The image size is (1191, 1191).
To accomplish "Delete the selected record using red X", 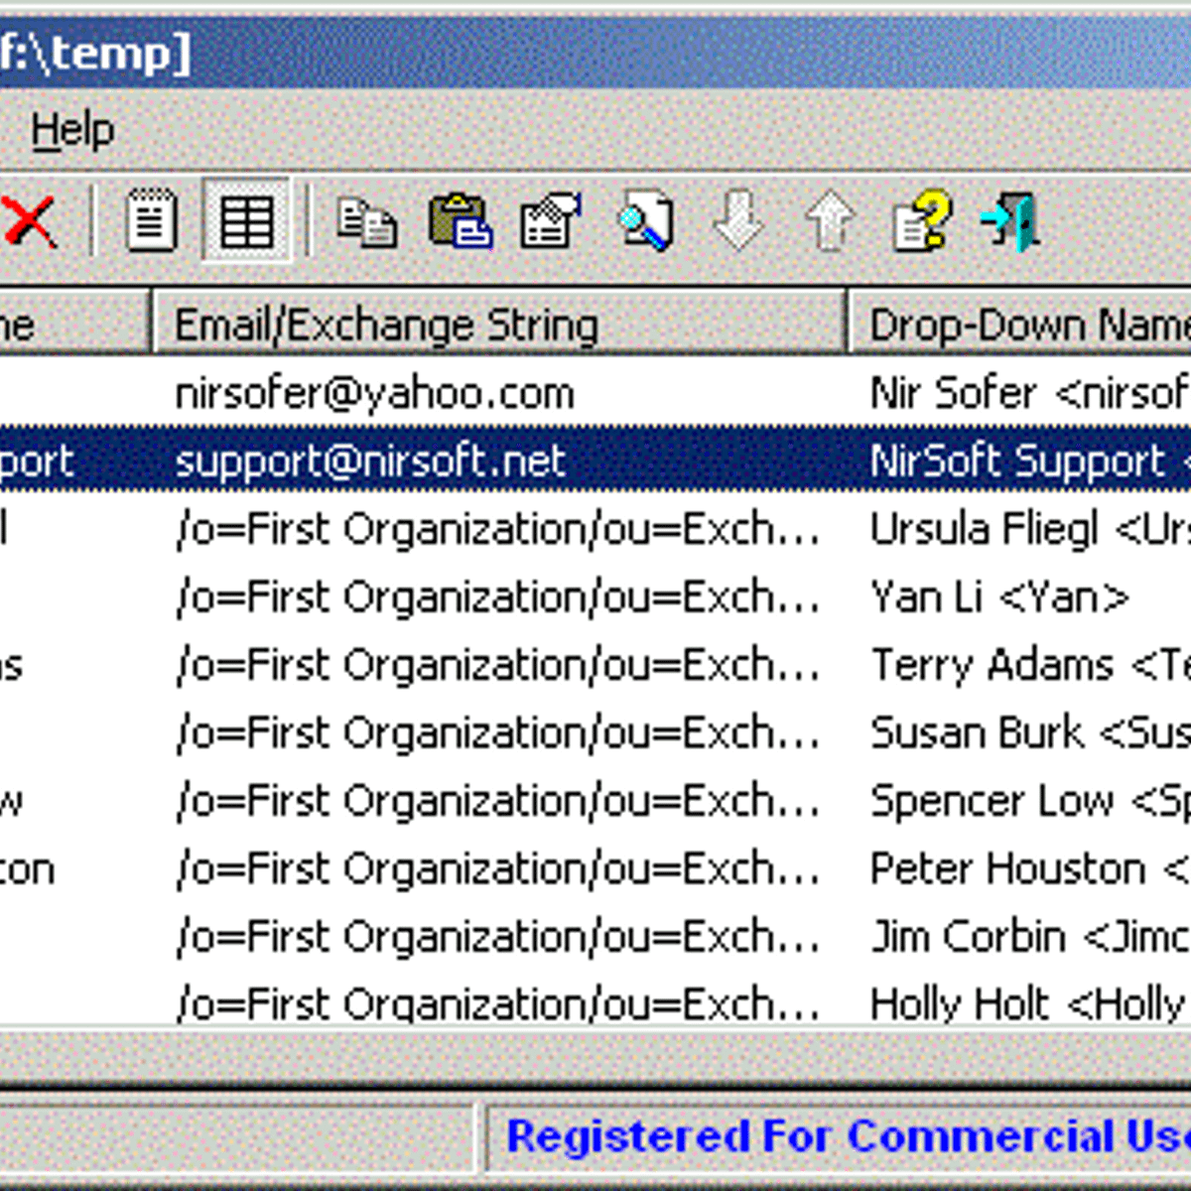I will point(30,222).
